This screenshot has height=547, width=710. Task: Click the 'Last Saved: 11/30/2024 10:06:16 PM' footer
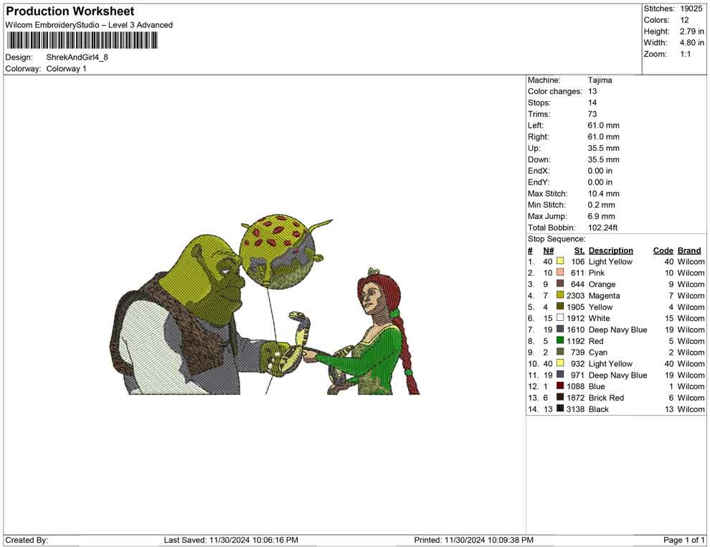(231, 540)
